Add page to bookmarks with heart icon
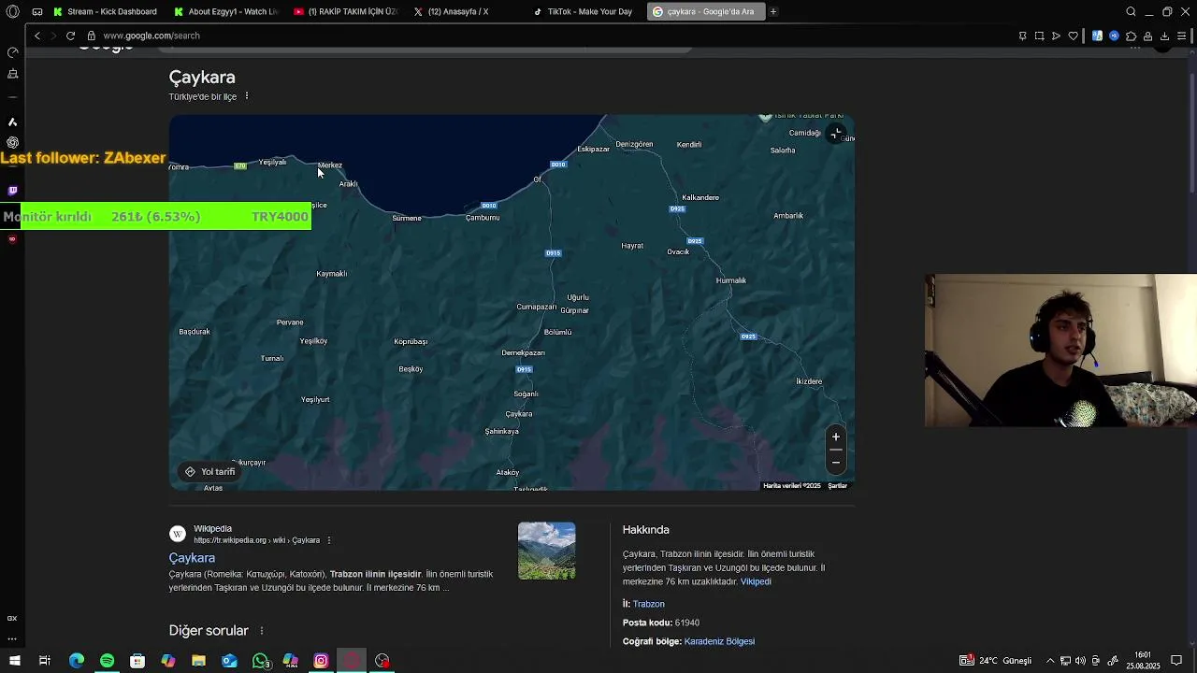Image resolution: width=1197 pixels, height=673 pixels. pyautogui.click(x=1073, y=36)
